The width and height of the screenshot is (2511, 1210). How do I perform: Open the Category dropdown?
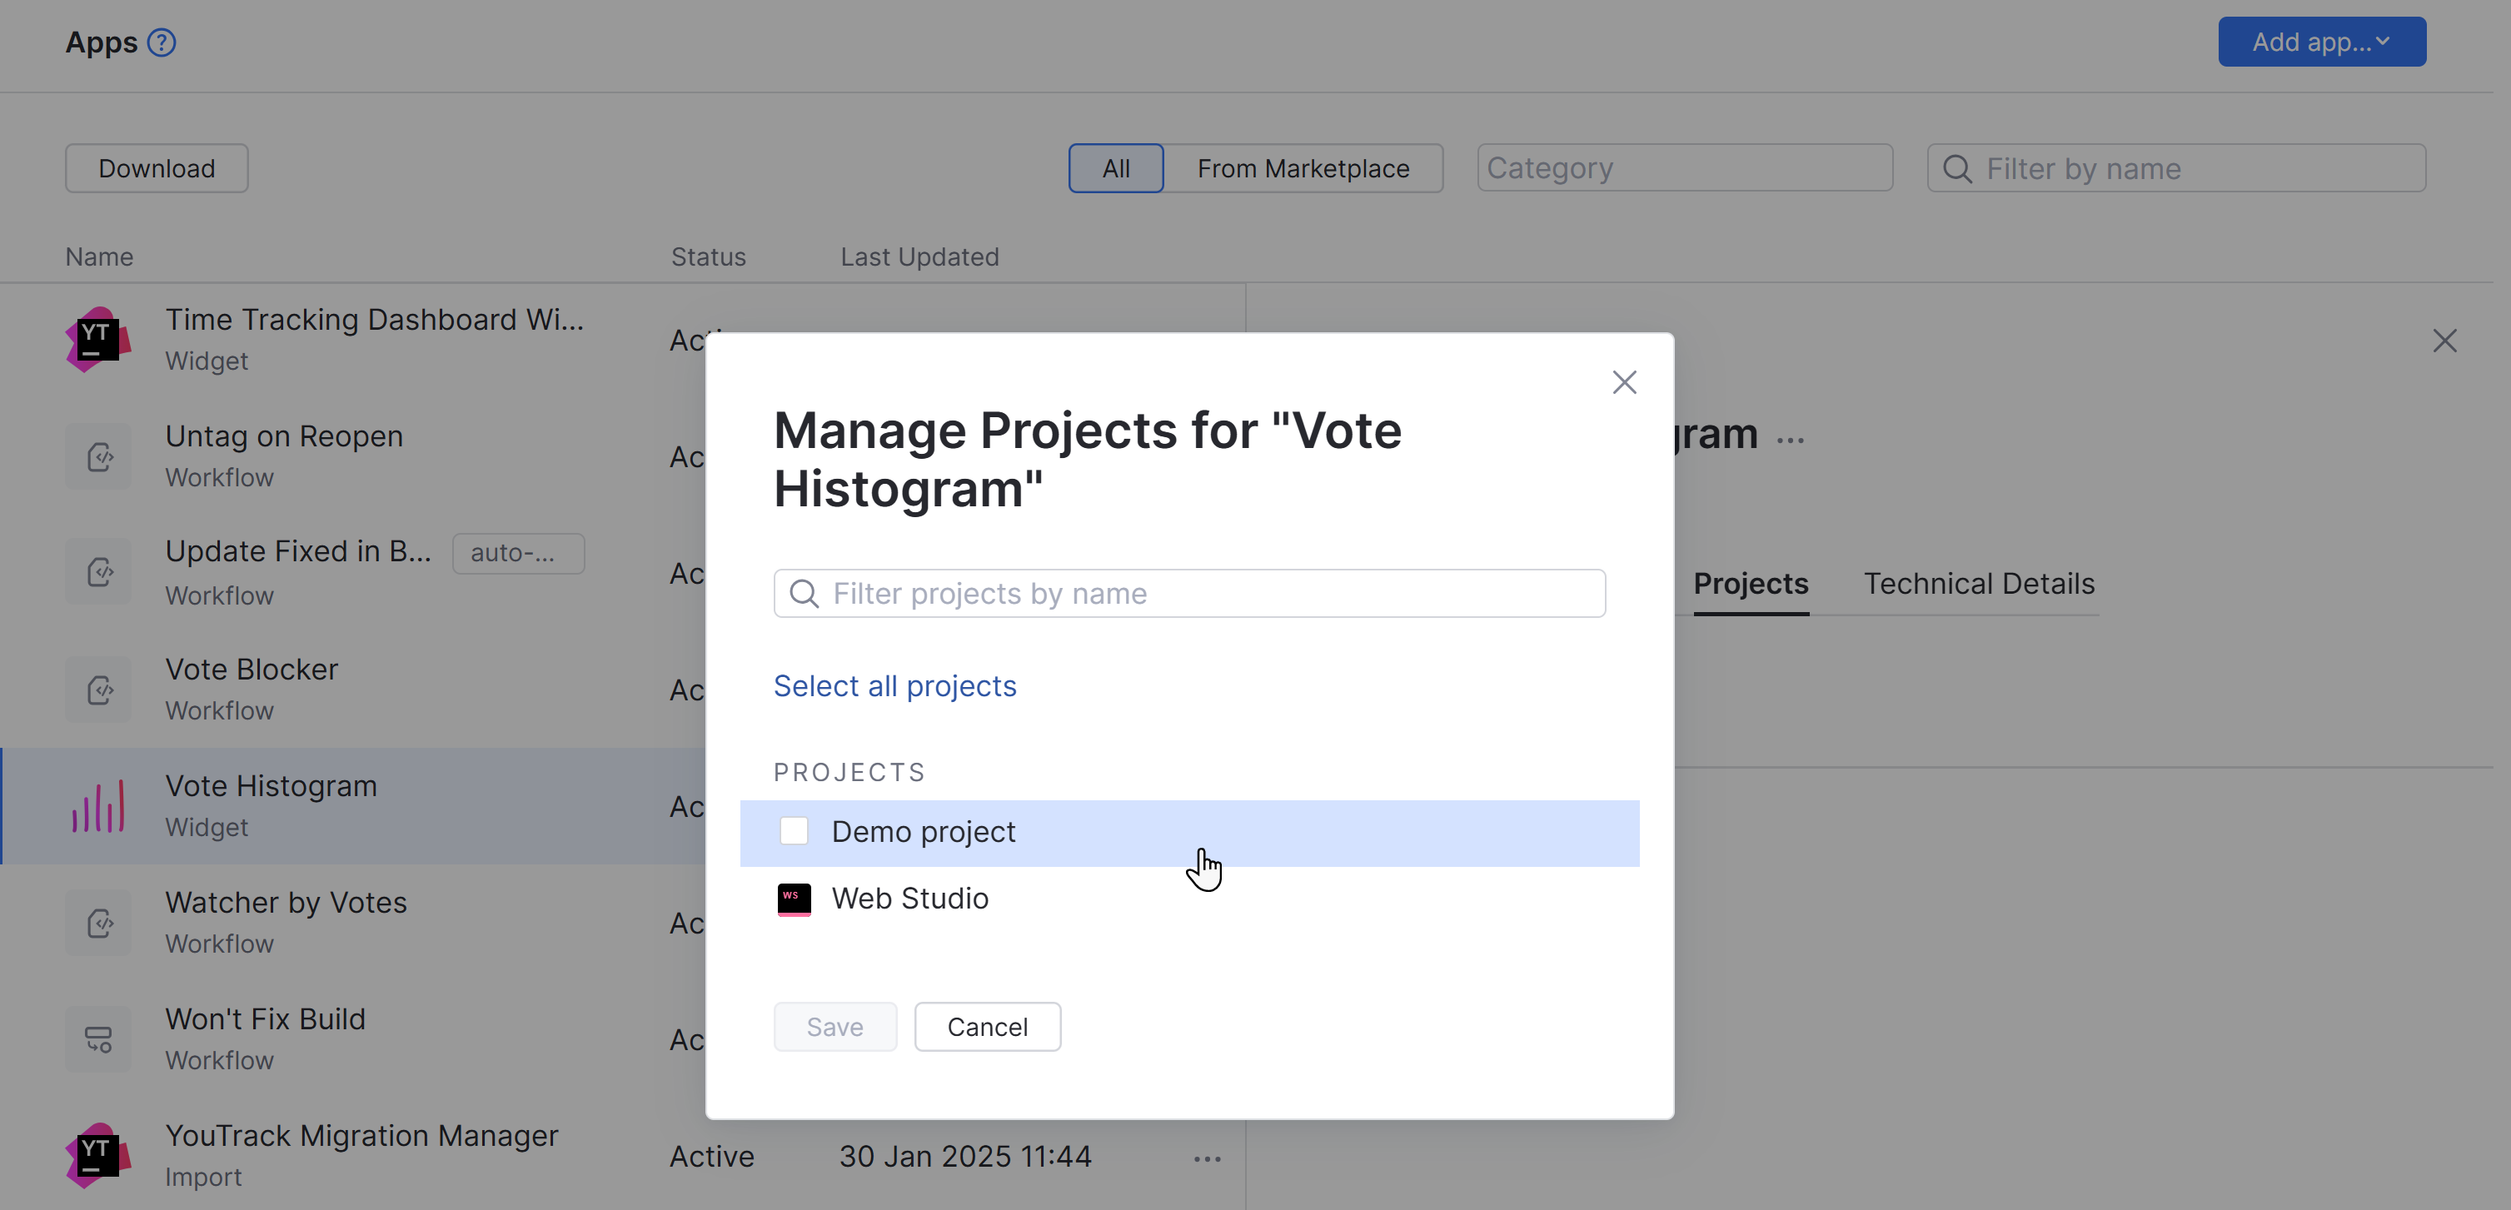pos(1683,167)
